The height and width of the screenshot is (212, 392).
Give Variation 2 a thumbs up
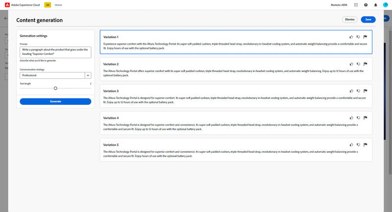coord(351,64)
